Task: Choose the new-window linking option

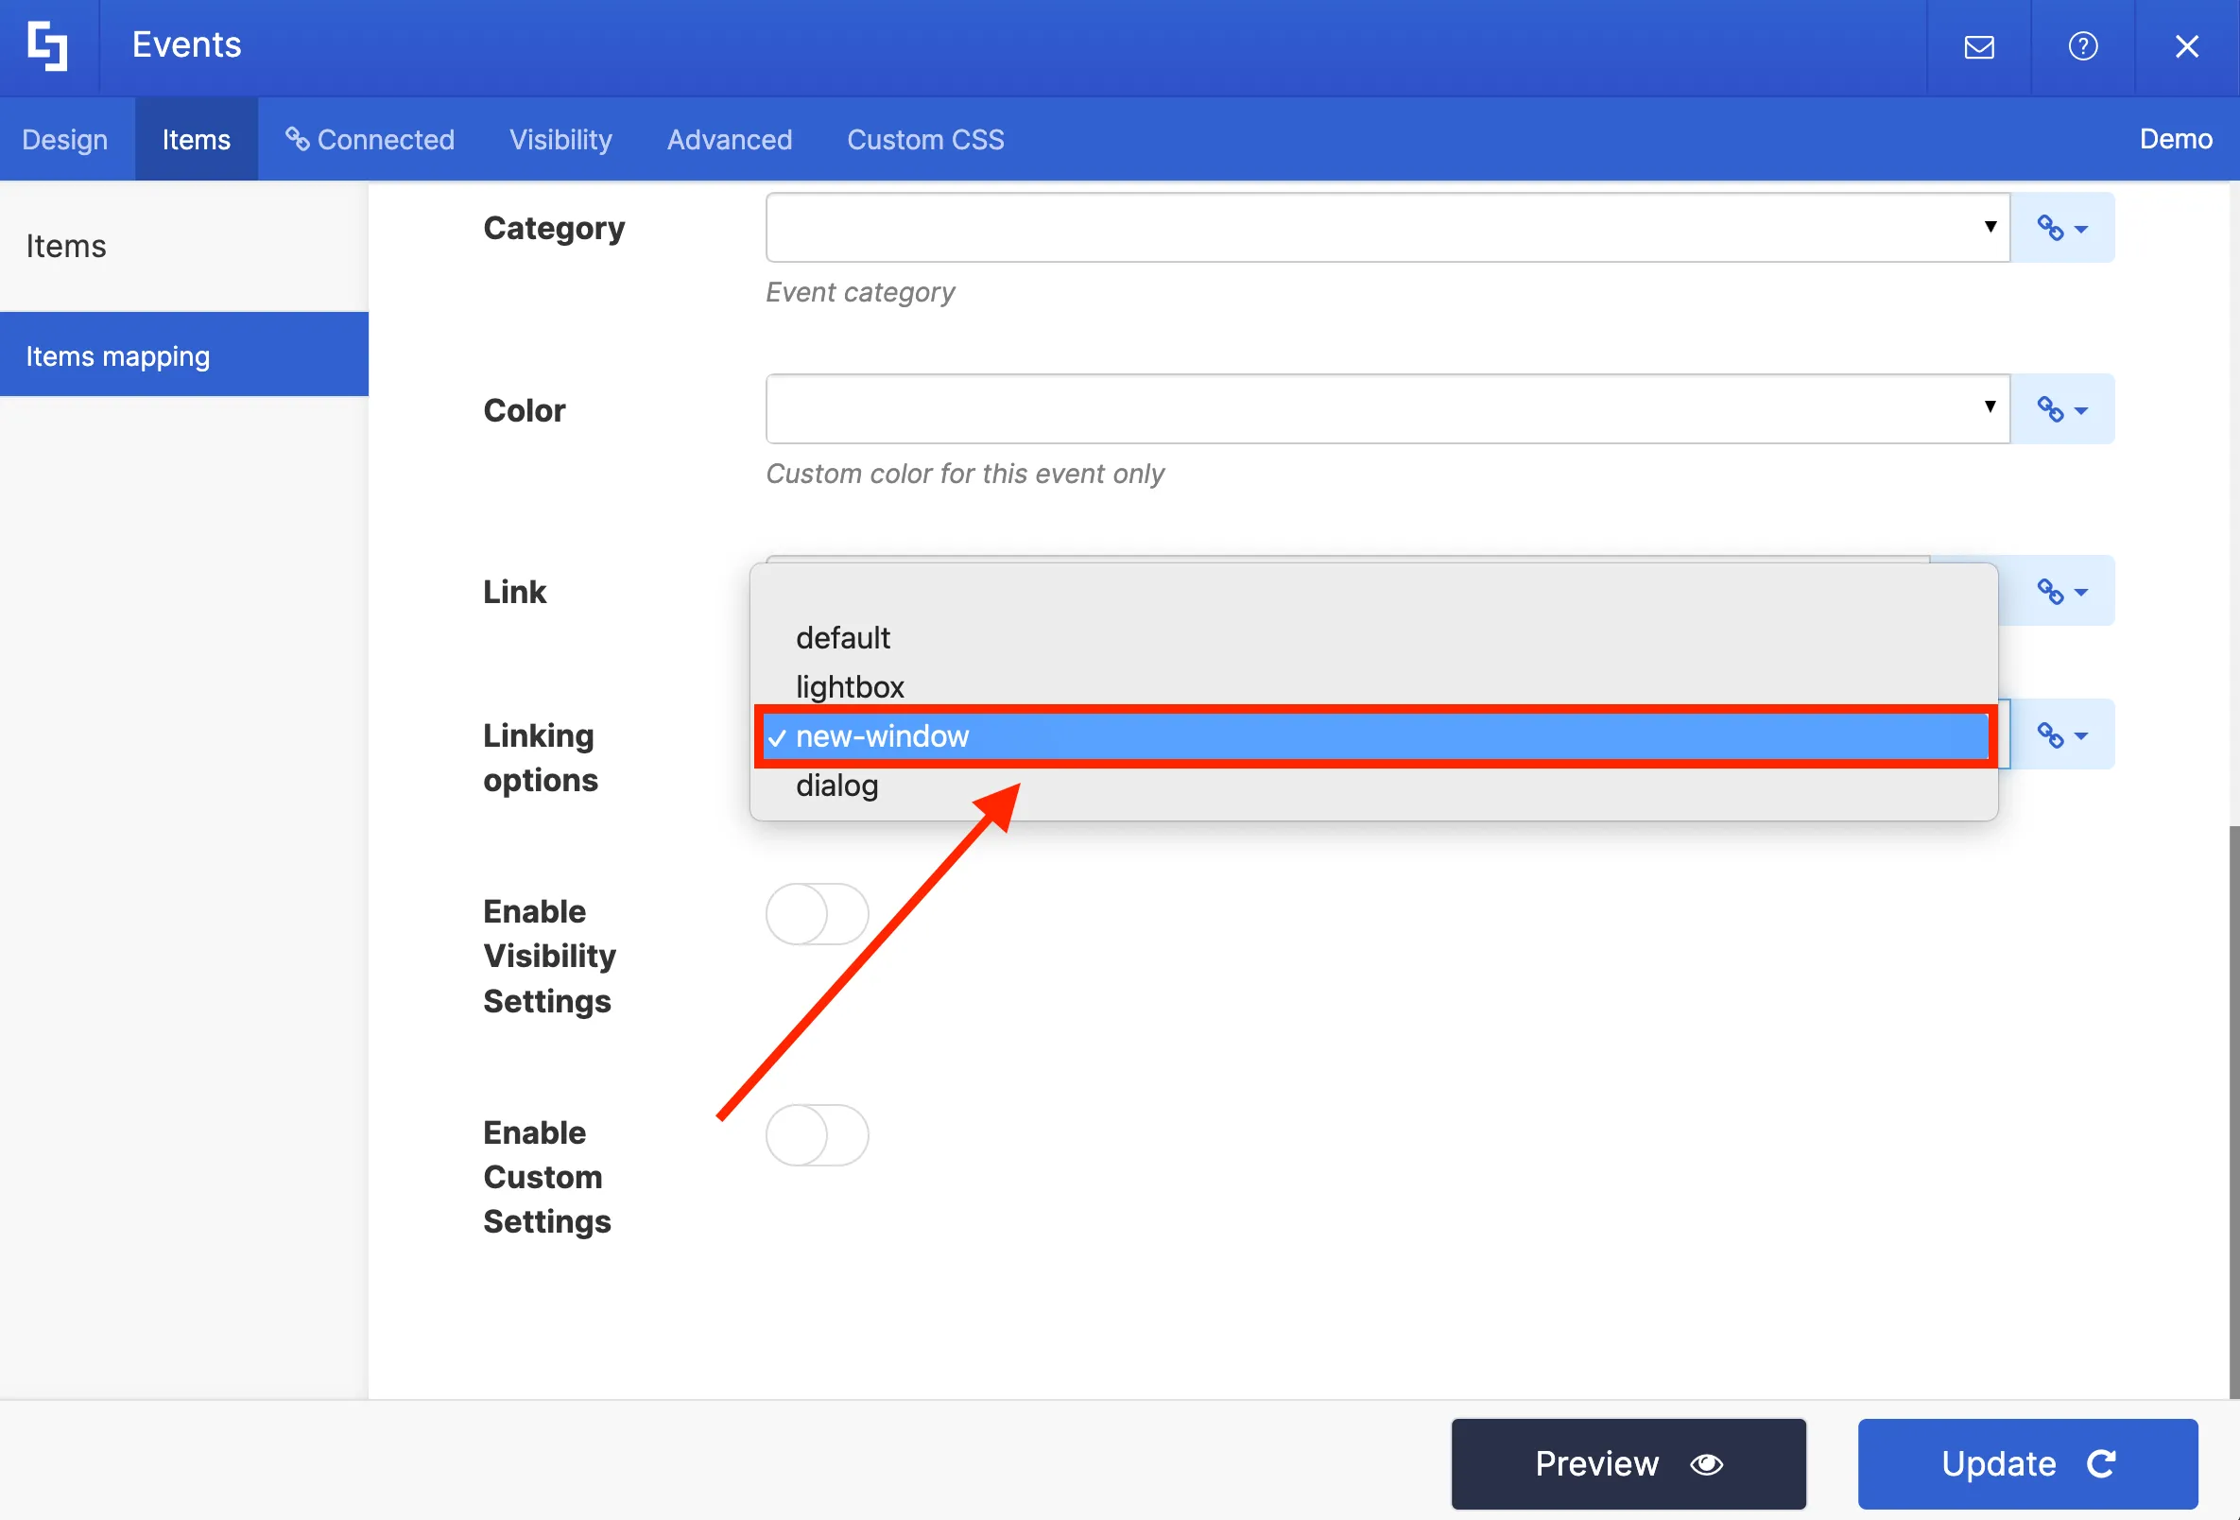Action: click(x=1373, y=736)
